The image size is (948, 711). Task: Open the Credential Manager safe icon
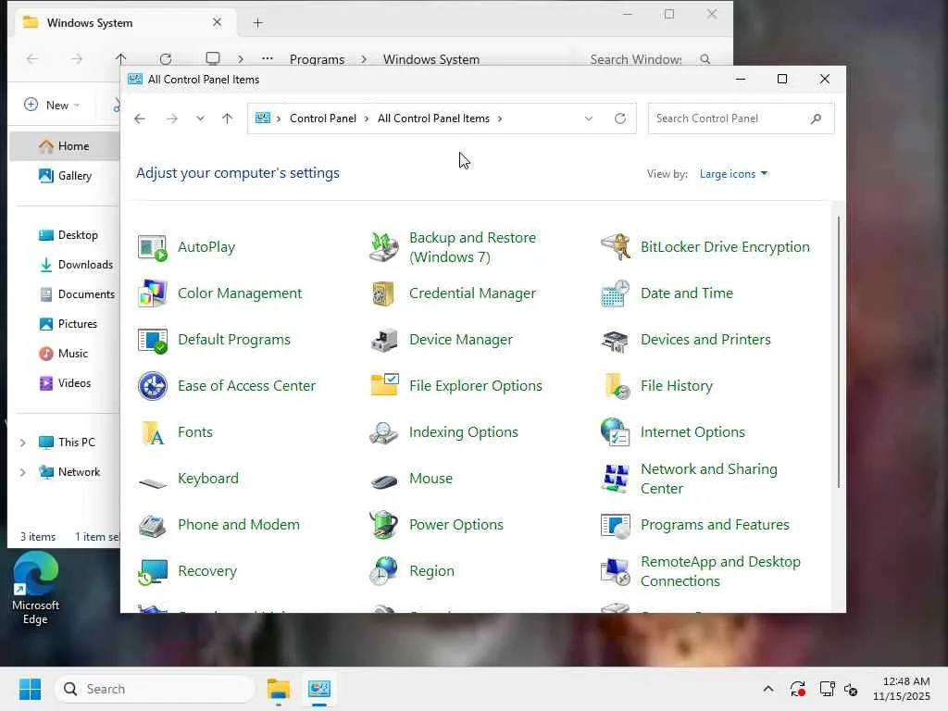[x=384, y=293]
